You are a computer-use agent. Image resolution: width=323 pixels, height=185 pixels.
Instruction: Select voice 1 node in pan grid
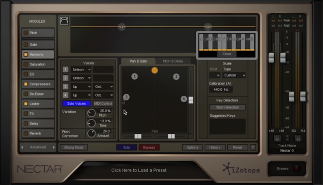tap(135, 77)
